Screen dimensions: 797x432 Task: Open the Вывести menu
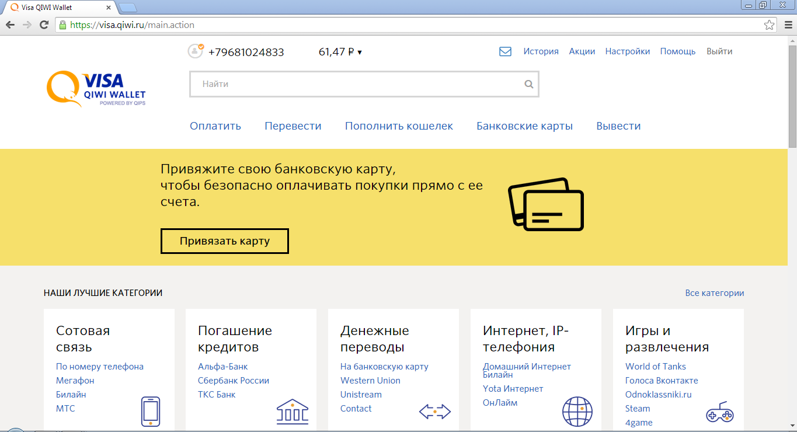(x=618, y=126)
